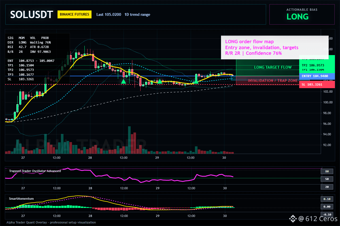Click the SIG MOM VOL PROB header row

point(28,38)
